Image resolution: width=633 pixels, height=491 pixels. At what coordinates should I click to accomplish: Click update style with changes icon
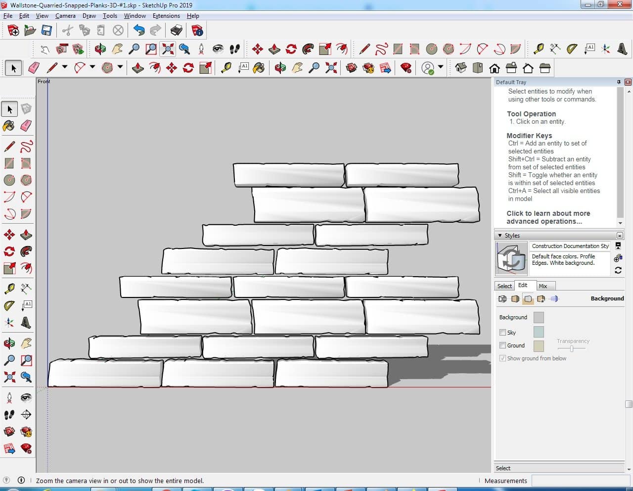pyautogui.click(x=618, y=270)
